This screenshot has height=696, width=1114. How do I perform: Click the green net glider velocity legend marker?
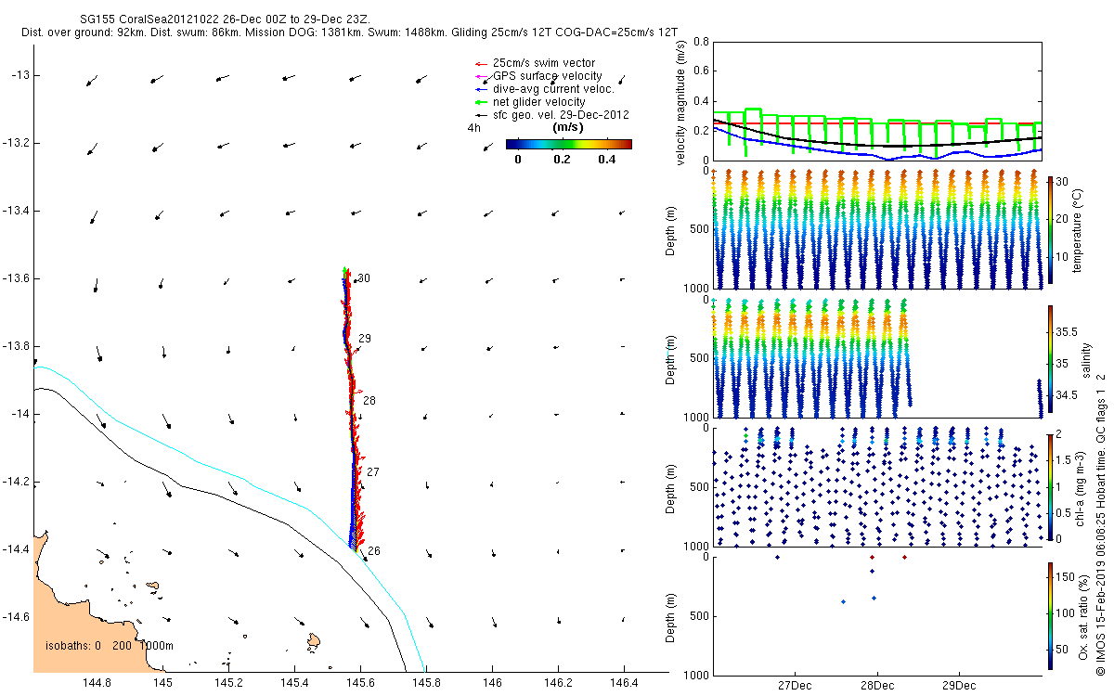click(480, 102)
